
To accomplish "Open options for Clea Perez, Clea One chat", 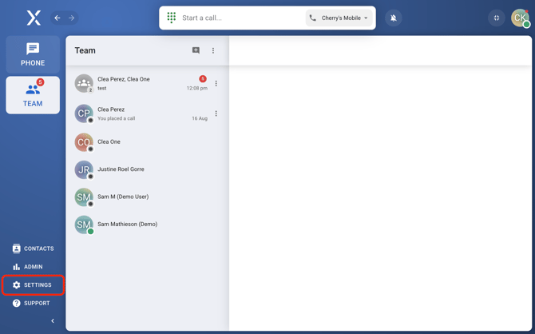I will [216, 83].
